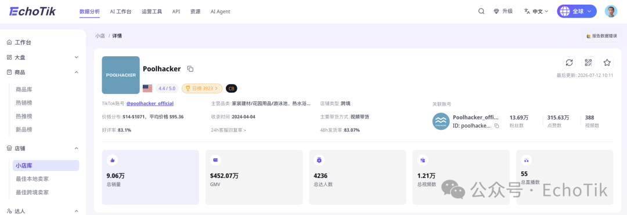Open 最佳本地卖家 in sidebar
Viewport: 627px width, 215px height.
[x=33, y=178]
